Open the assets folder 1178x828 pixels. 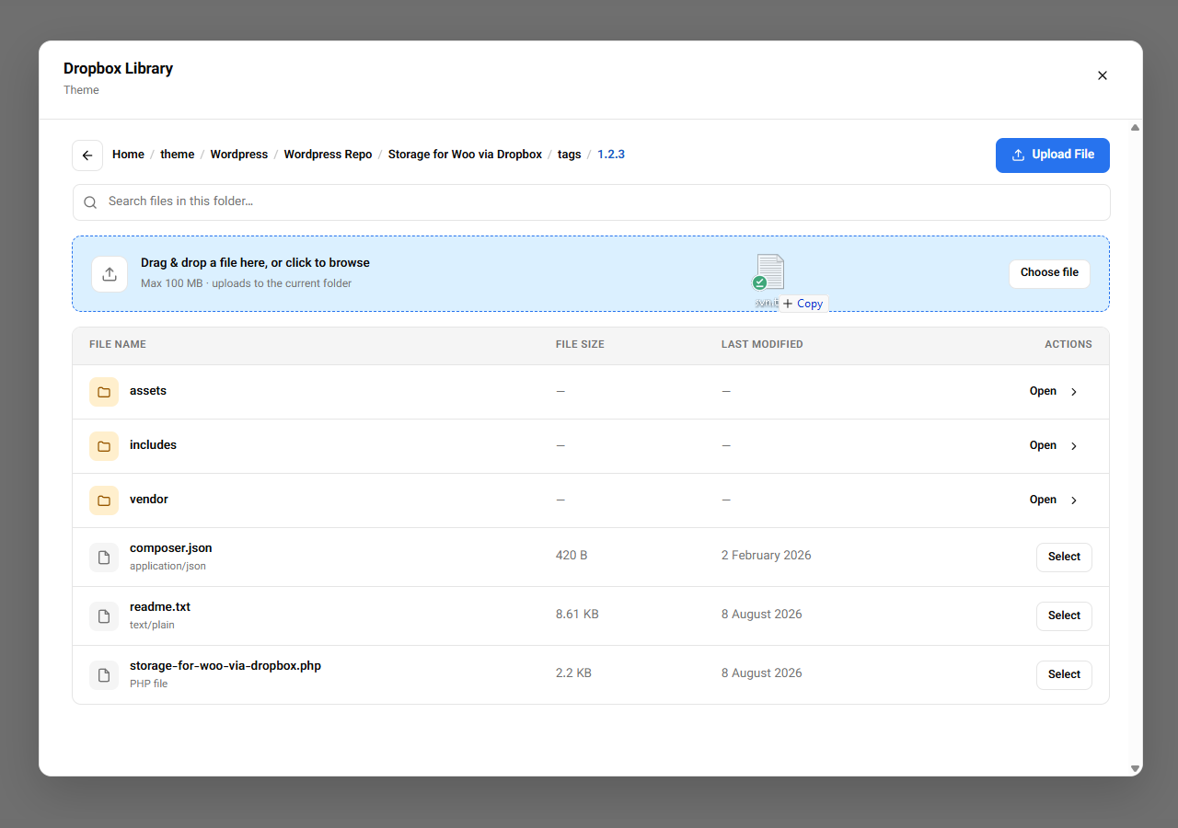[x=1054, y=392]
